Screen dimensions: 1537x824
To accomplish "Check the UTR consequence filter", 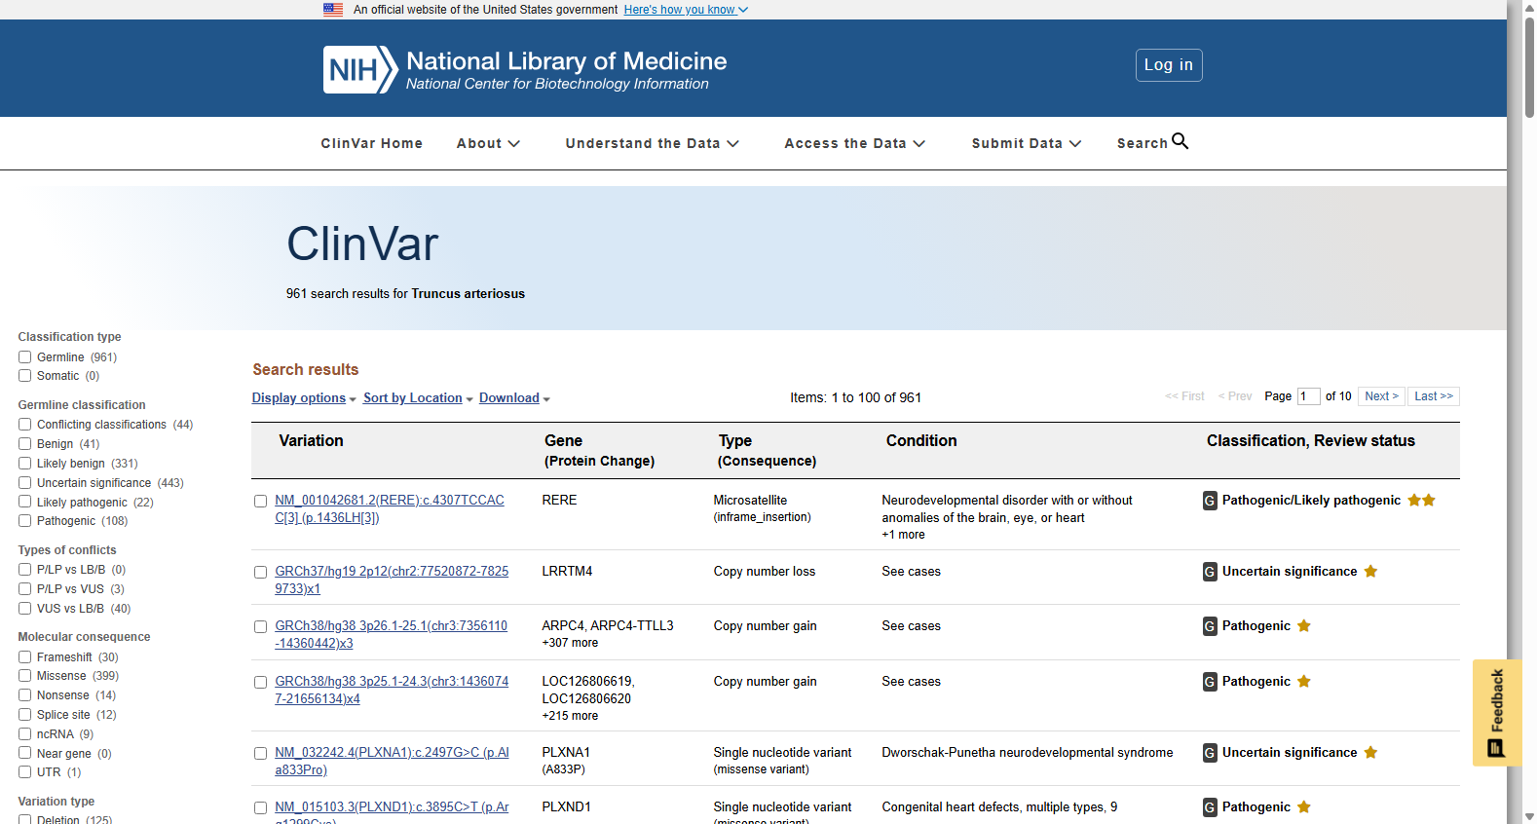I will pos(25,772).
